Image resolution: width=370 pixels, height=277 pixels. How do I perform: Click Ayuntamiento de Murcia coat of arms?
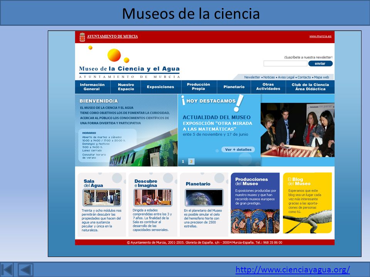pos(82,37)
